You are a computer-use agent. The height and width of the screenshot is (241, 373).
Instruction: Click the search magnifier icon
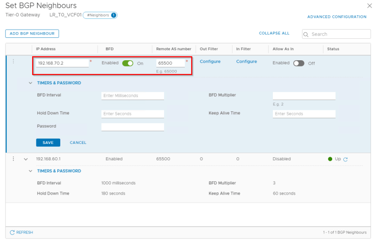tap(307, 34)
